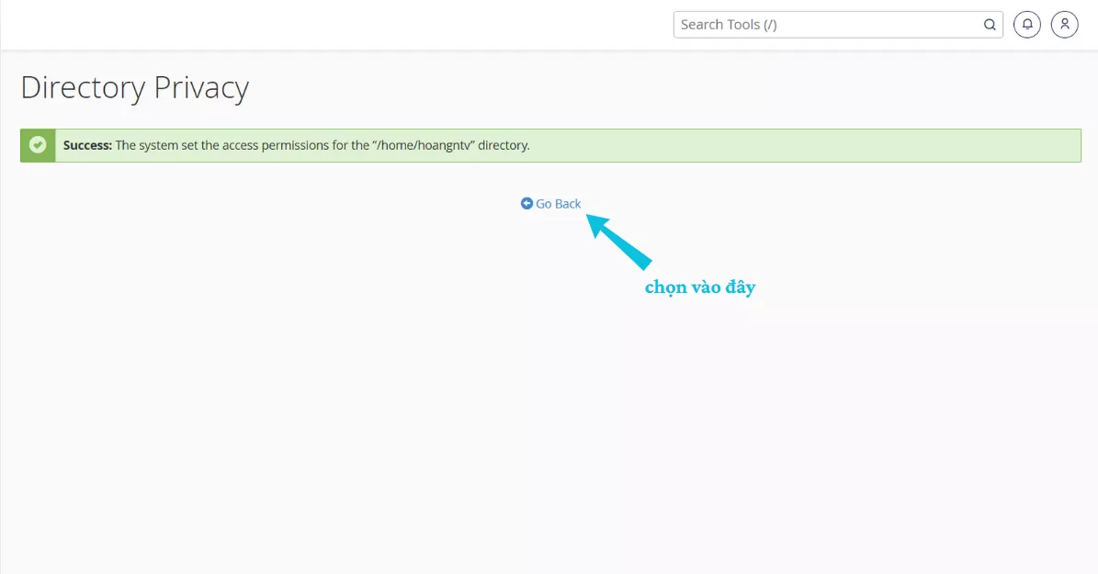
Task: Click the blank header area left of search
Action: tap(368, 25)
